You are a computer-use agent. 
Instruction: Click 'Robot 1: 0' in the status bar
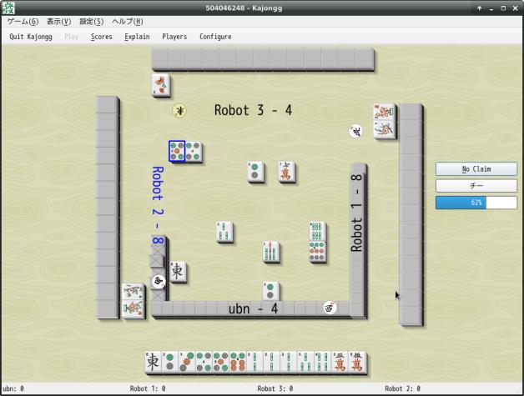(x=148, y=388)
